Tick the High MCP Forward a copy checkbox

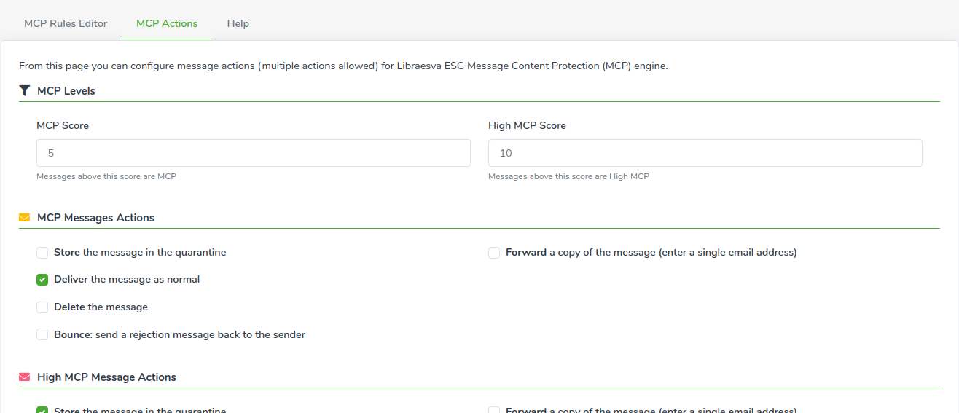point(494,410)
